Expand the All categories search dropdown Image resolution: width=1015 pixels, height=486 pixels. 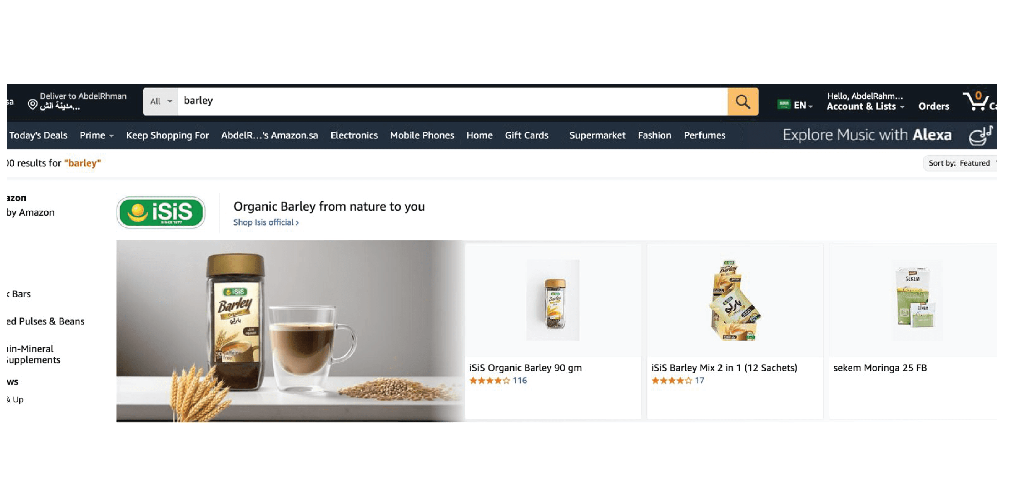pyautogui.click(x=161, y=102)
